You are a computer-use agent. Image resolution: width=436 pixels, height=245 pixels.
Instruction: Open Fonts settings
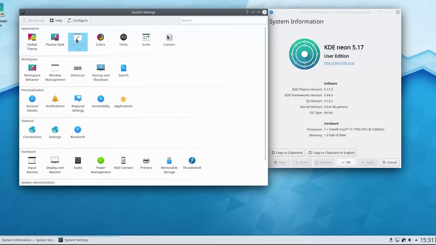tap(123, 40)
